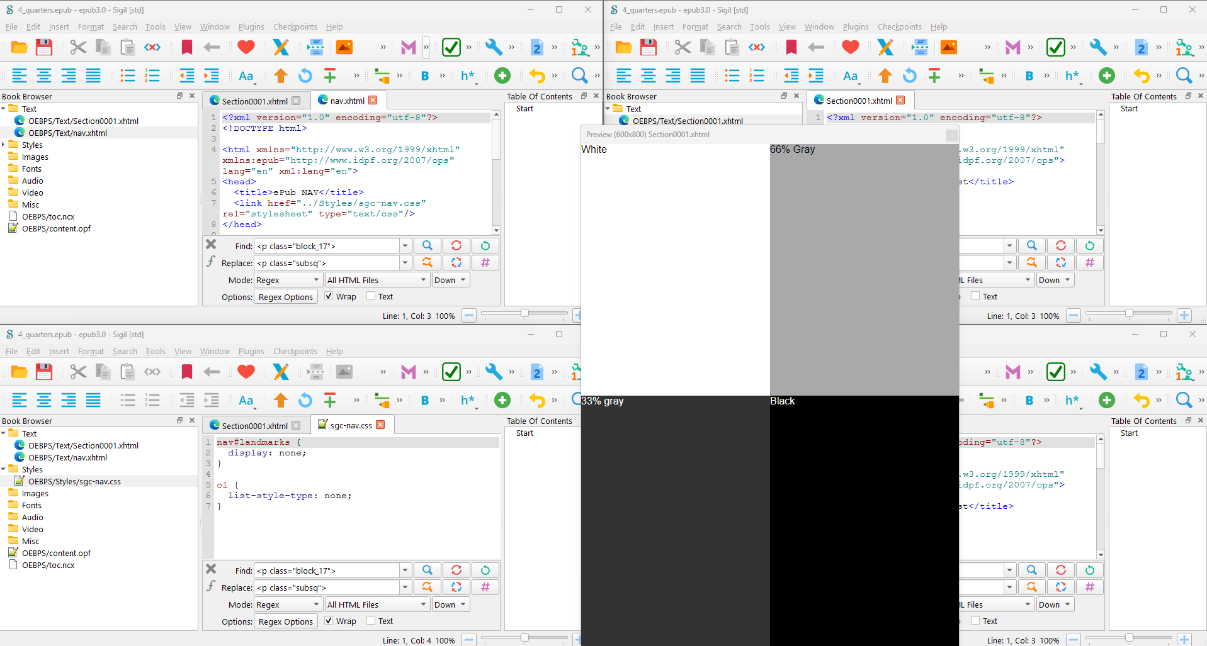This screenshot has width=1207, height=646.
Task: Open the File menu in top-left window
Action: pyautogui.click(x=11, y=27)
